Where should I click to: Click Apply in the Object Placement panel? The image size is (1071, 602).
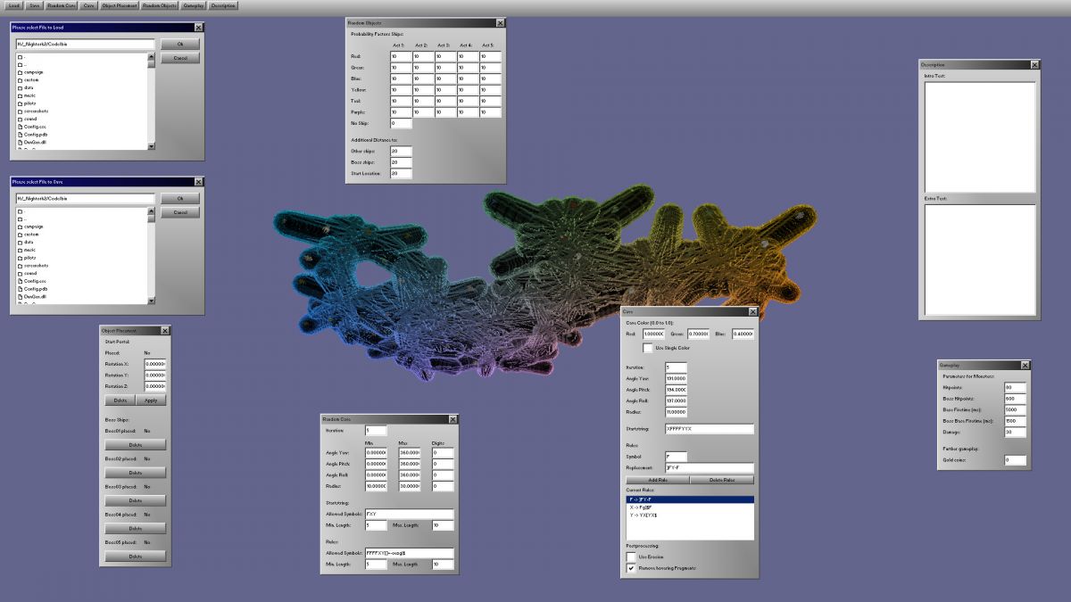[x=151, y=400]
